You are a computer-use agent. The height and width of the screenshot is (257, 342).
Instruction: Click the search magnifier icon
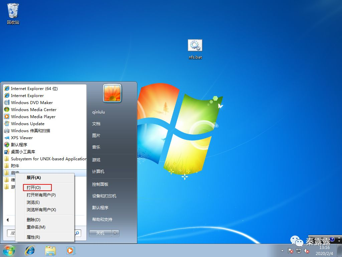tap(77, 233)
